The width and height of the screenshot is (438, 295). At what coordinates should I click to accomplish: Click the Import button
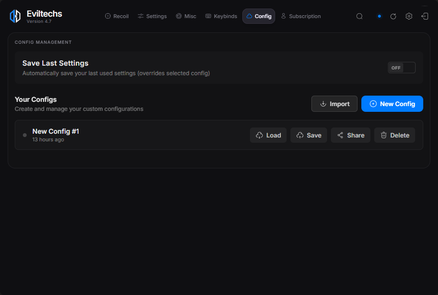(x=334, y=104)
